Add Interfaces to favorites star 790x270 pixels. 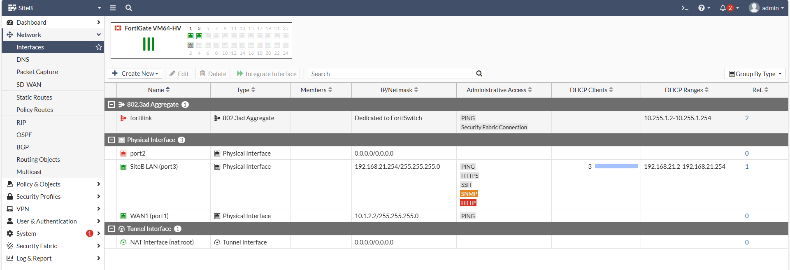pos(99,47)
